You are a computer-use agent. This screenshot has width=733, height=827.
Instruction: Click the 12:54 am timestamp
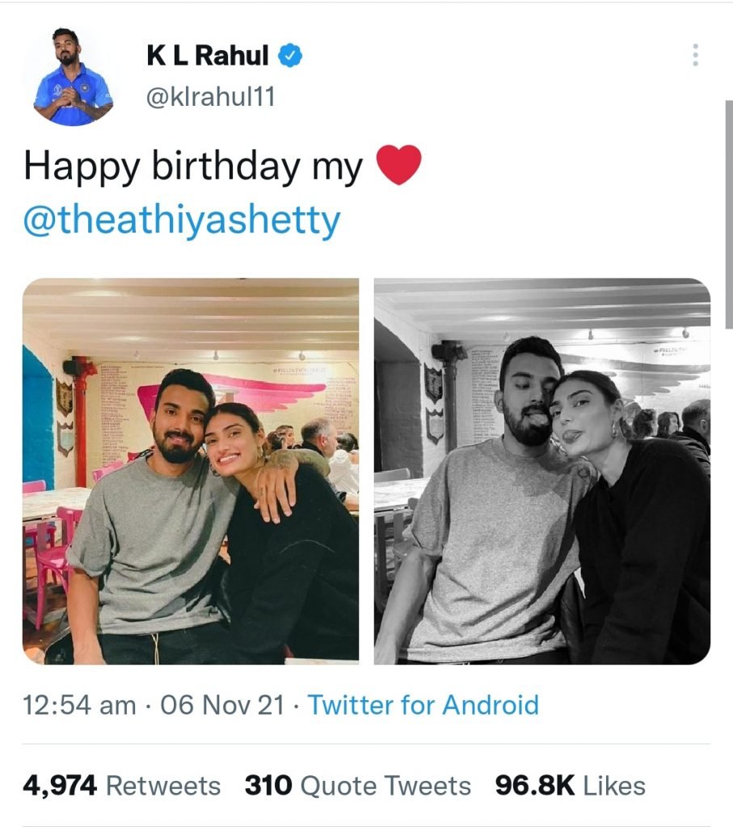coord(79,705)
